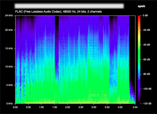This screenshot has width=157, height=114.
Task: Click the -80 dB scale label
Action: coord(146,74)
